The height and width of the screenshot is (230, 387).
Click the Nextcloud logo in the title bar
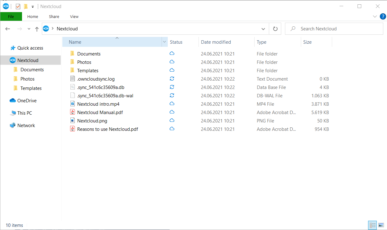(6, 6)
